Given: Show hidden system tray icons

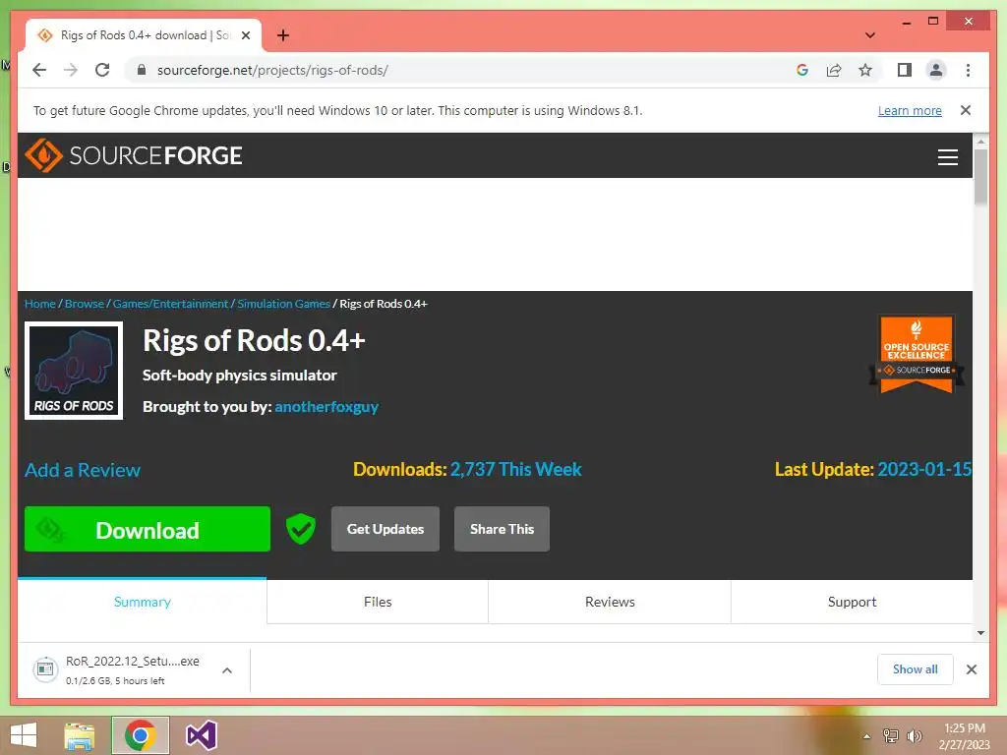Looking at the screenshot, I should click(x=867, y=736).
